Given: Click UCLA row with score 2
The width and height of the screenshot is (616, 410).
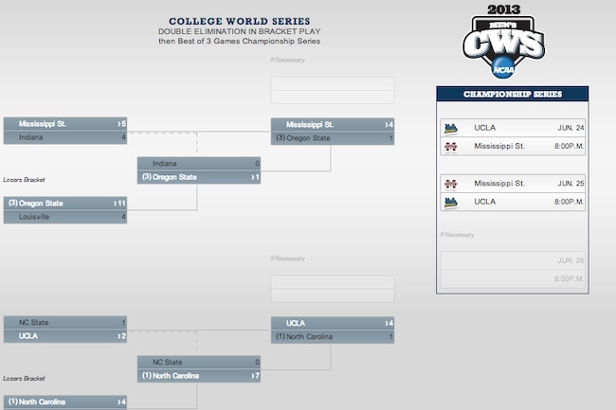Looking at the screenshot, I should pyautogui.click(x=65, y=336).
